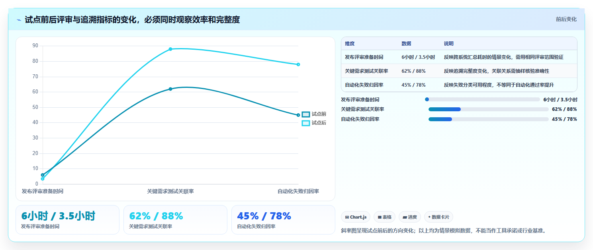Toggle the 试点后 legend entry
593x250 pixels.
click(314, 123)
